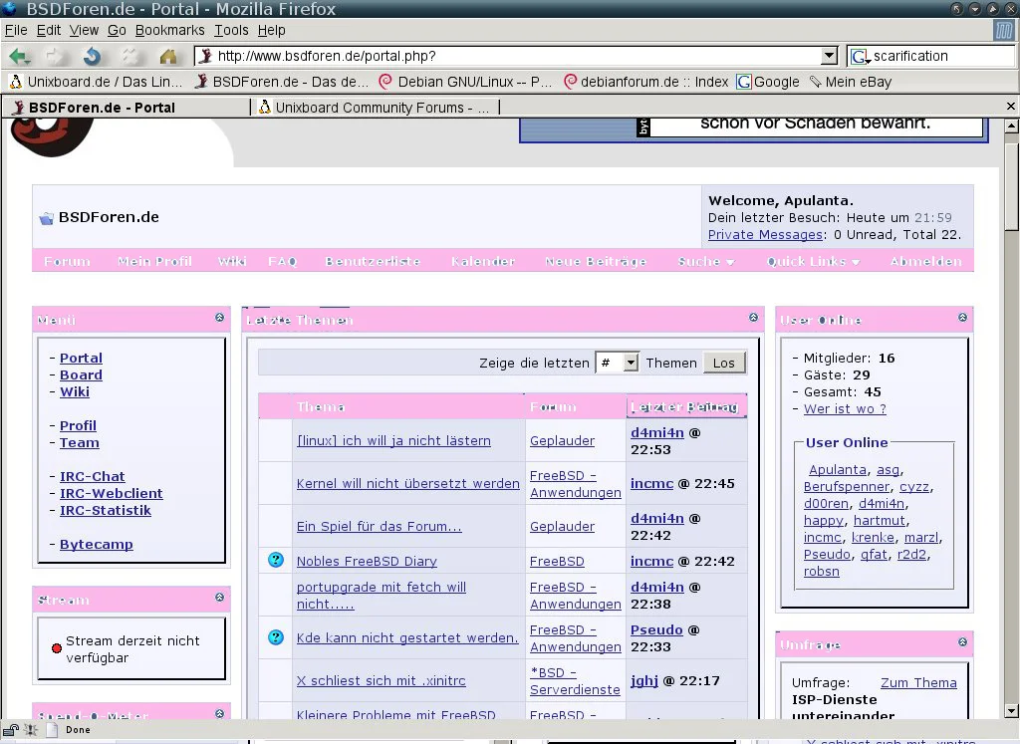Open the Help menu
Viewport: 1020px width, 744px height.
pos(271,30)
